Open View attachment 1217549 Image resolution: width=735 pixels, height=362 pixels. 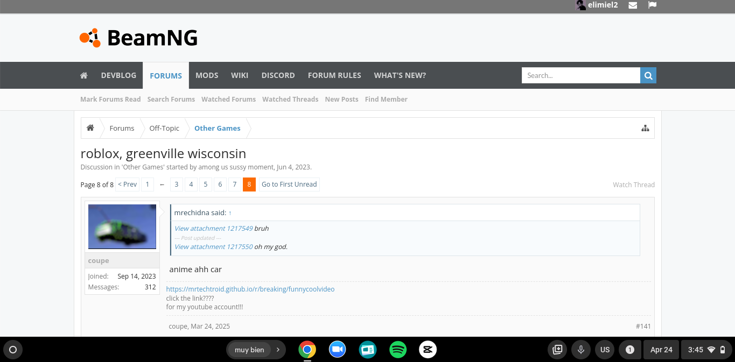pos(213,228)
